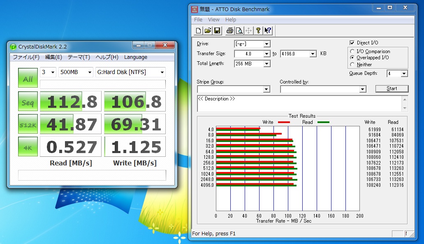The height and width of the screenshot is (244, 424).
Task: Select the I/O Comparison radio button
Action: 352,51
